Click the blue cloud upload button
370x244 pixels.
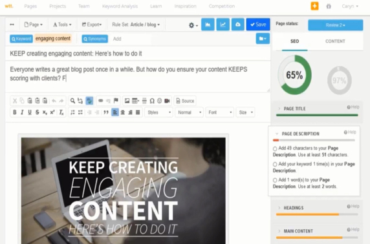coord(238,25)
